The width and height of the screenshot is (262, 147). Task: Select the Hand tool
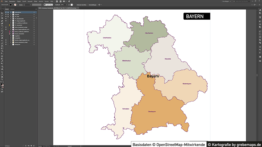point(2,77)
